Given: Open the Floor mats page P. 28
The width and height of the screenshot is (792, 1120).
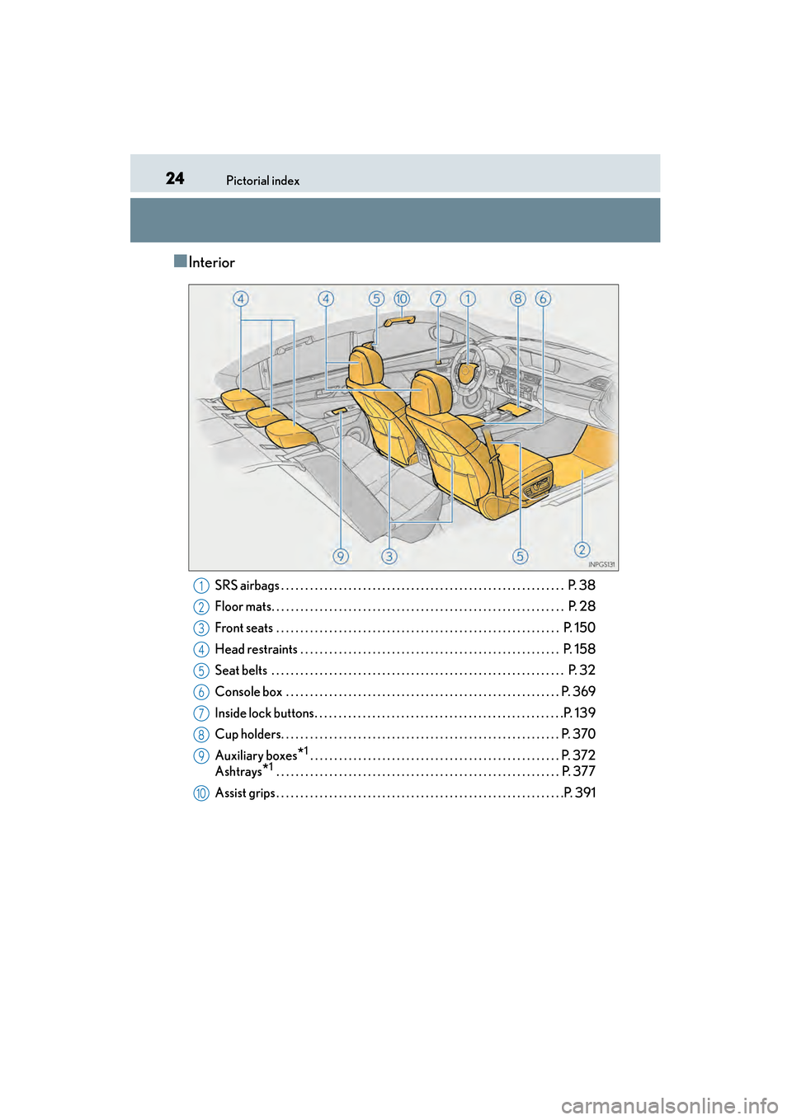Looking at the screenshot, I should pyautogui.click(x=581, y=606).
